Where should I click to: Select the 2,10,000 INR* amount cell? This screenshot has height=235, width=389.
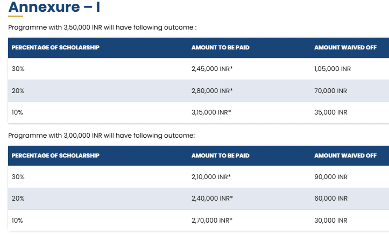(x=211, y=176)
